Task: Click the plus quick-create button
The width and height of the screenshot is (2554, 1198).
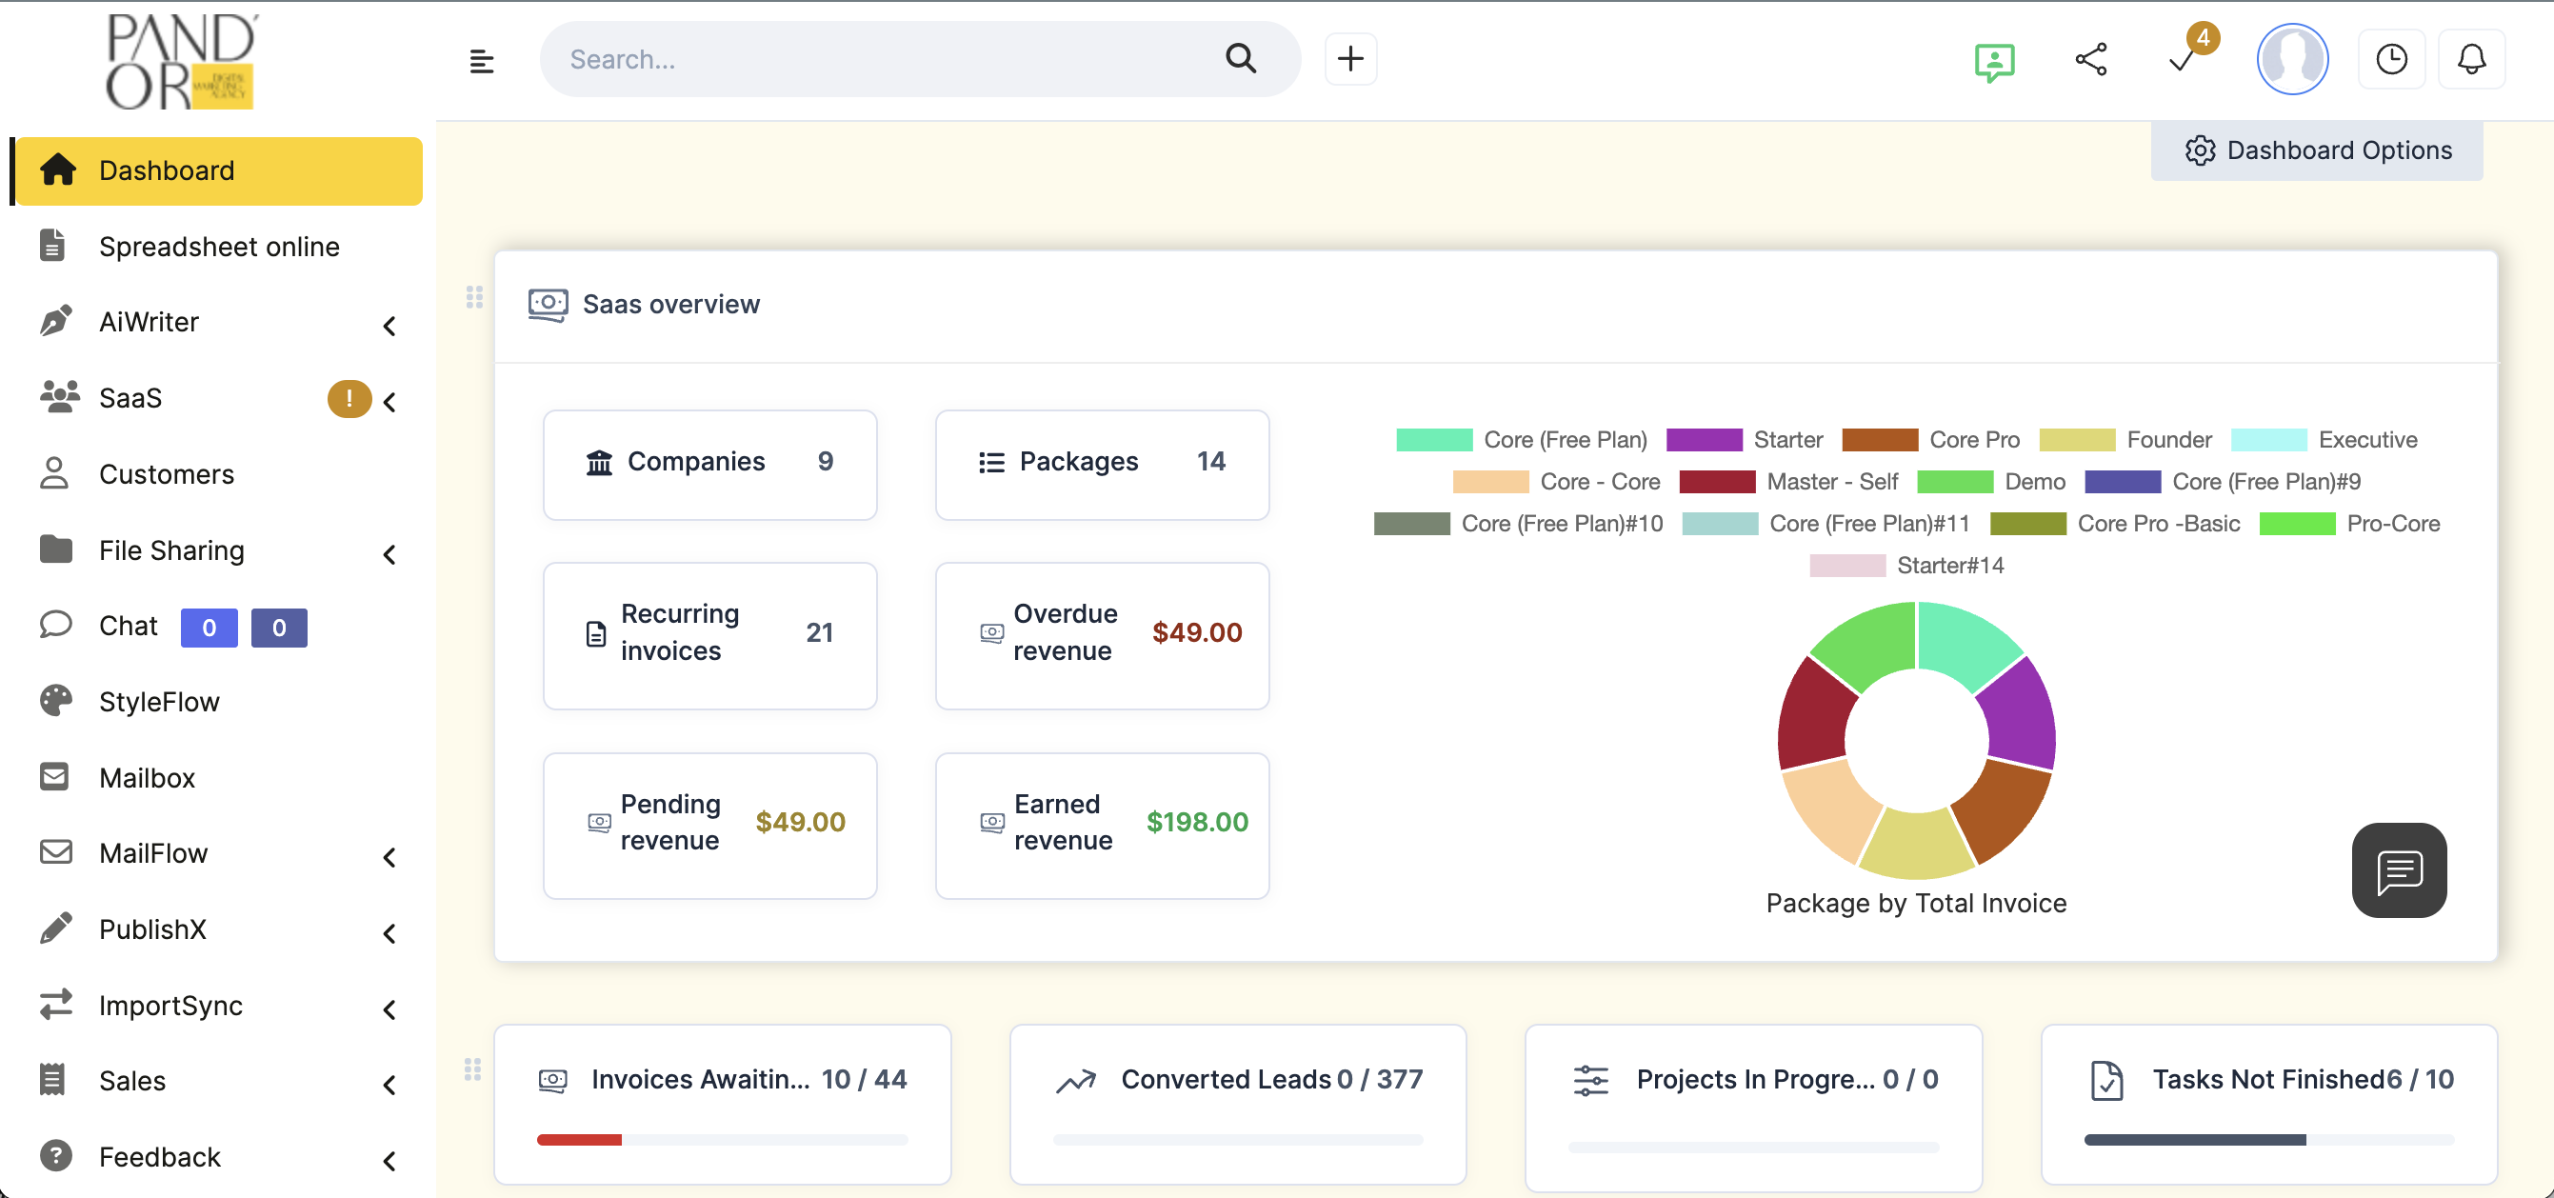Action: click(1350, 58)
